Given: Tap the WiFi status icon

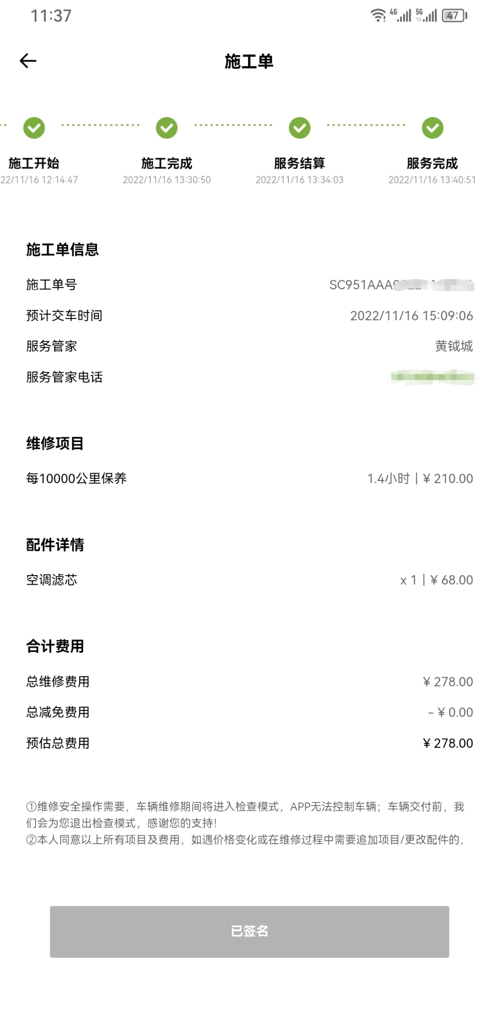Looking at the screenshot, I should tap(378, 16).
